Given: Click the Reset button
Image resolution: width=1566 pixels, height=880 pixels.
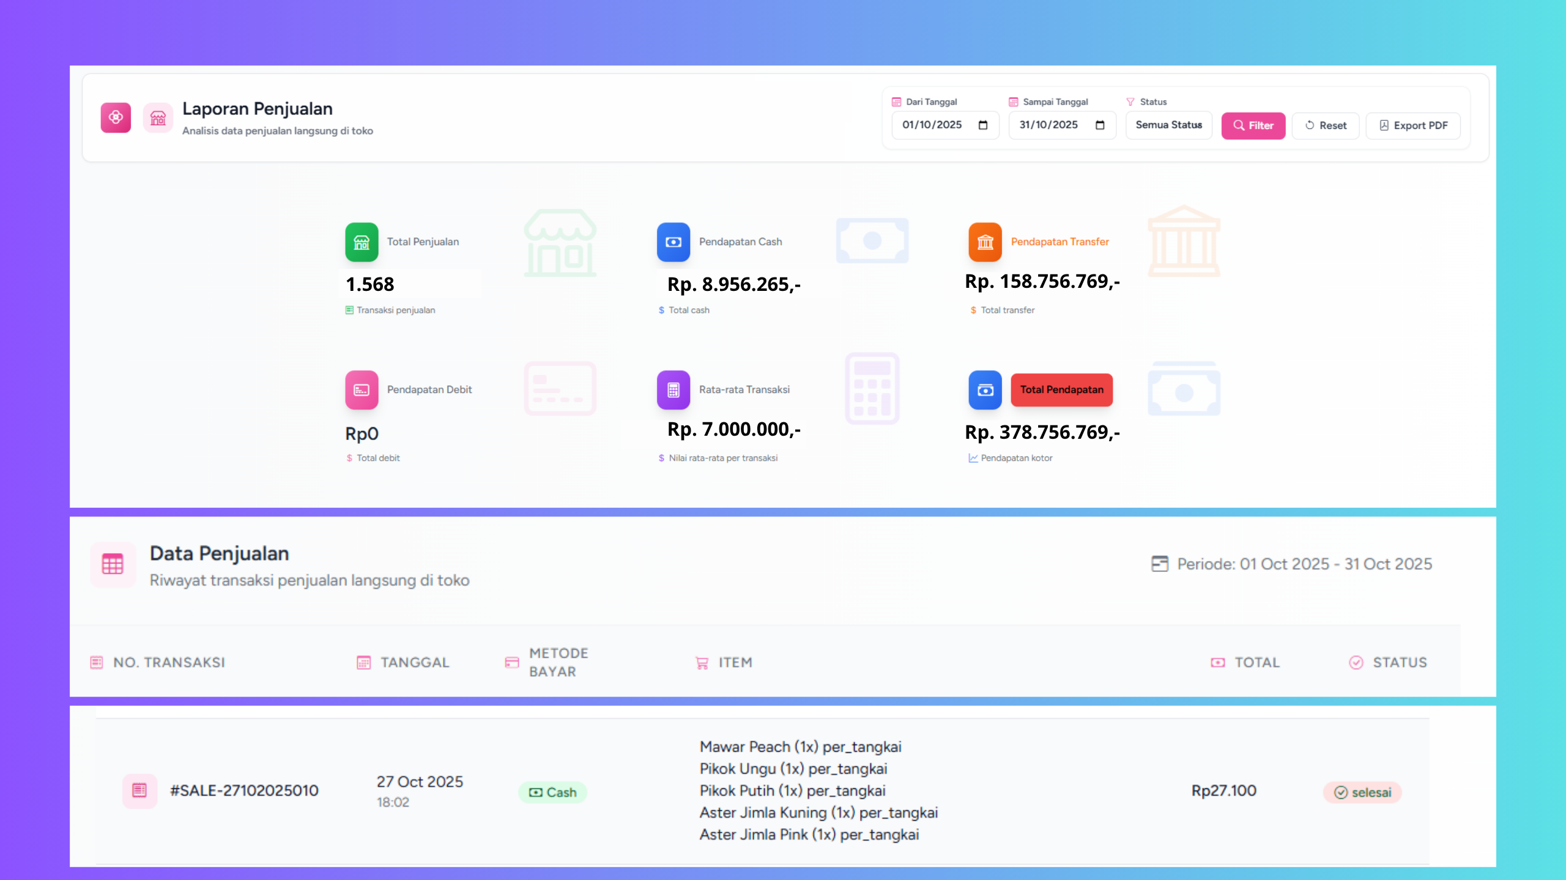Looking at the screenshot, I should point(1326,125).
